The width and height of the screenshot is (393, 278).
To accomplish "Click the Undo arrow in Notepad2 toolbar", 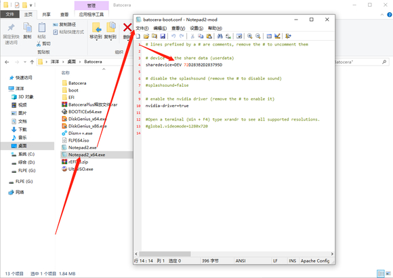I will click(x=173, y=37).
